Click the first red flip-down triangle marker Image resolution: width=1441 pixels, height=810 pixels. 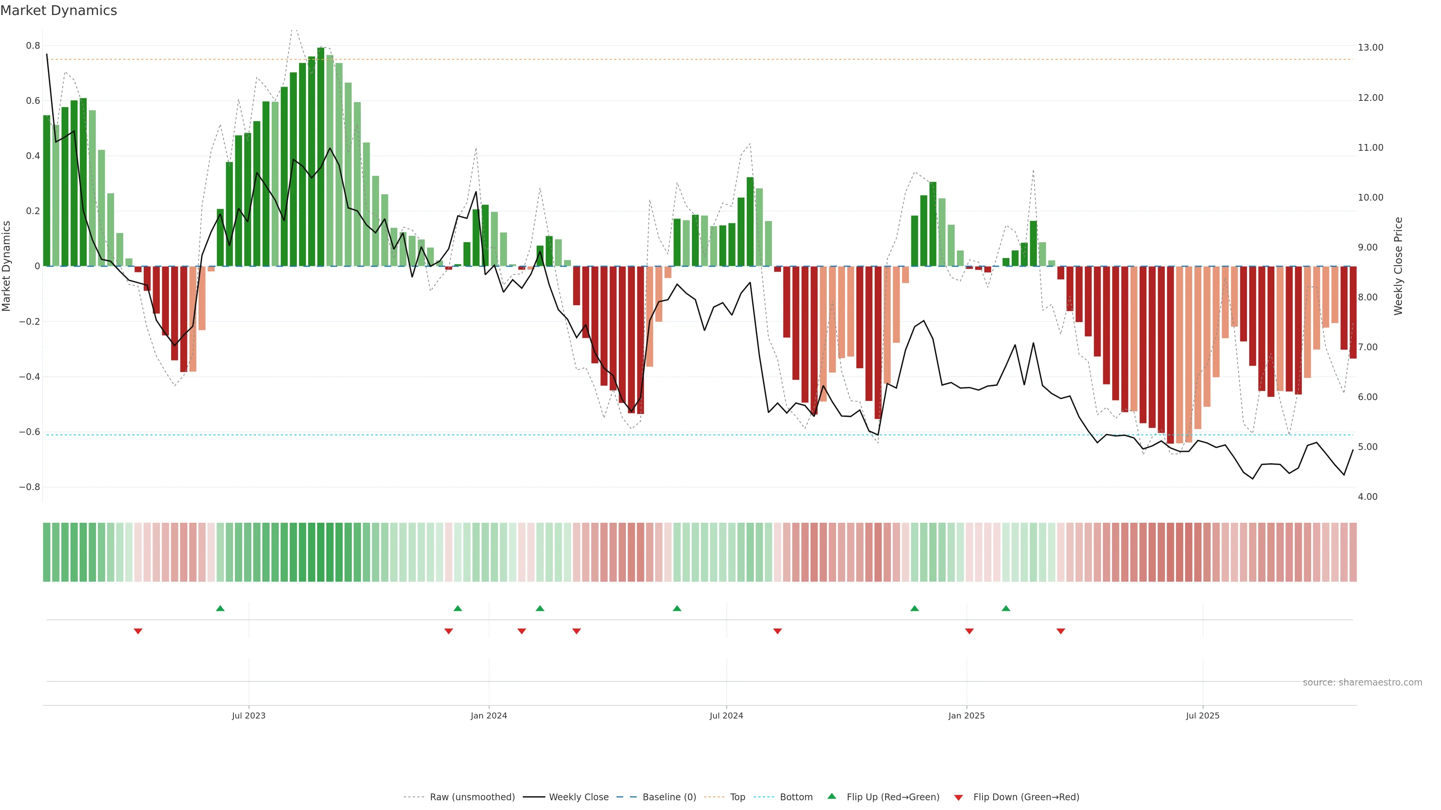point(138,631)
